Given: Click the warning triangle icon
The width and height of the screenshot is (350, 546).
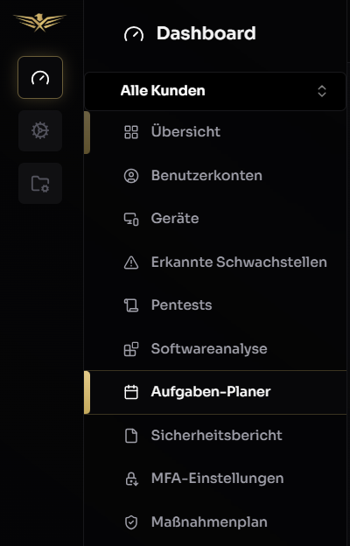Looking at the screenshot, I should [131, 262].
